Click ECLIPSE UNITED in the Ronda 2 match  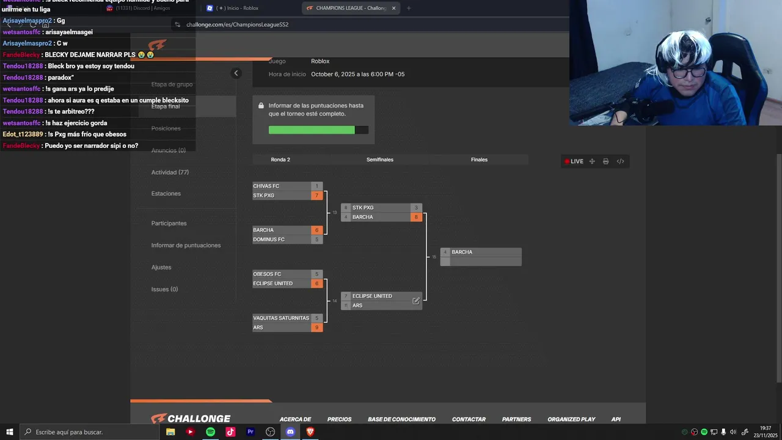point(282,284)
